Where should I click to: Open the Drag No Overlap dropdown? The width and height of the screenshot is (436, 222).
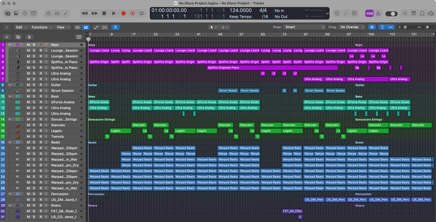point(352,27)
